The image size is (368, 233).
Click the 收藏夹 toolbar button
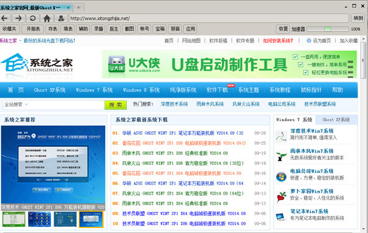point(9,29)
